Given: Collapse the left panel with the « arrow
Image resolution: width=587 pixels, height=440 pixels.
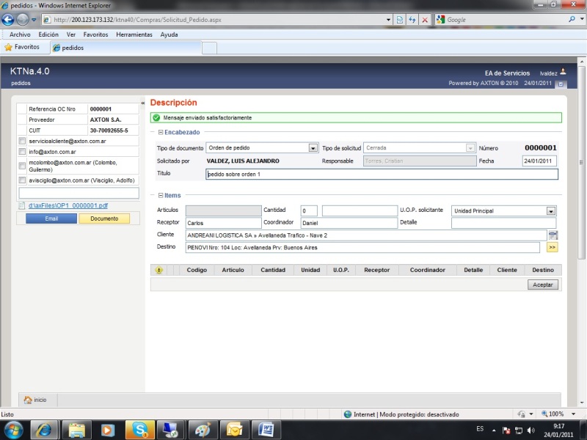Looking at the screenshot, I should tap(143, 103).
